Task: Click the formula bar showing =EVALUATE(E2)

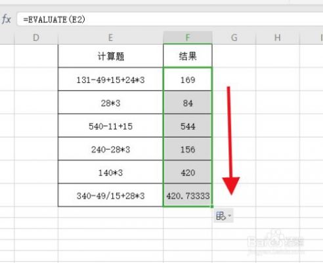Action: tap(170, 20)
